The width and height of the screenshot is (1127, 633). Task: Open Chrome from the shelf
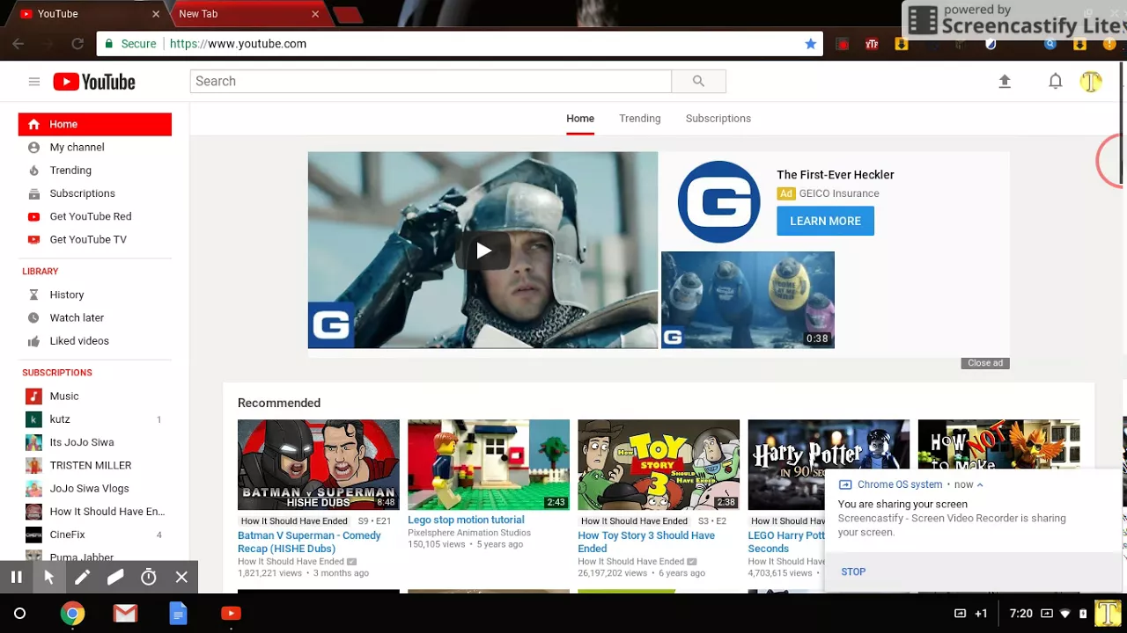point(72,614)
